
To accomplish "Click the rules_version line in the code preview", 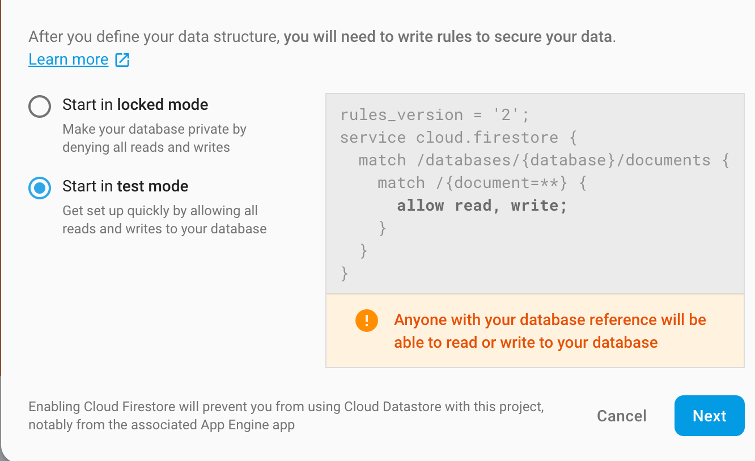I will (434, 115).
